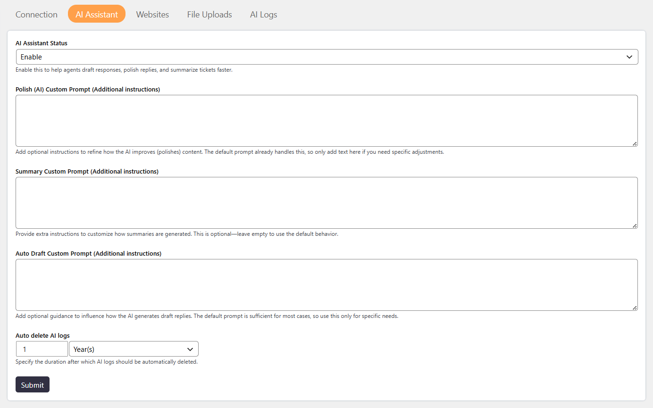Click the Auto Draft textarea resize handle
The width and height of the screenshot is (653, 408).
tap(635, 308)
